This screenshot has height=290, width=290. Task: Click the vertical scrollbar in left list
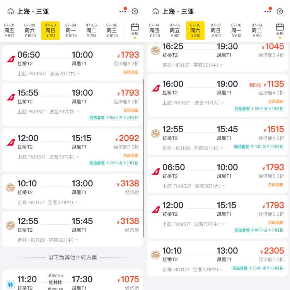click(143, 158)
